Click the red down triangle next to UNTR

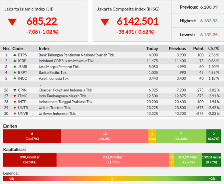[x=15, y=108]
